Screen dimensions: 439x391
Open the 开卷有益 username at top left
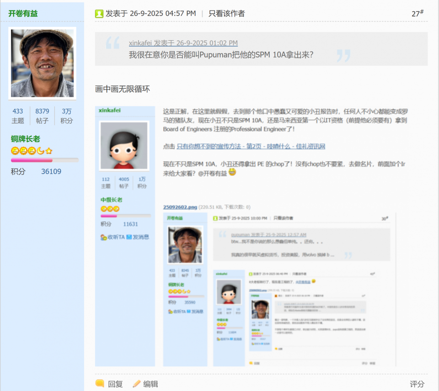pos(23,13)
